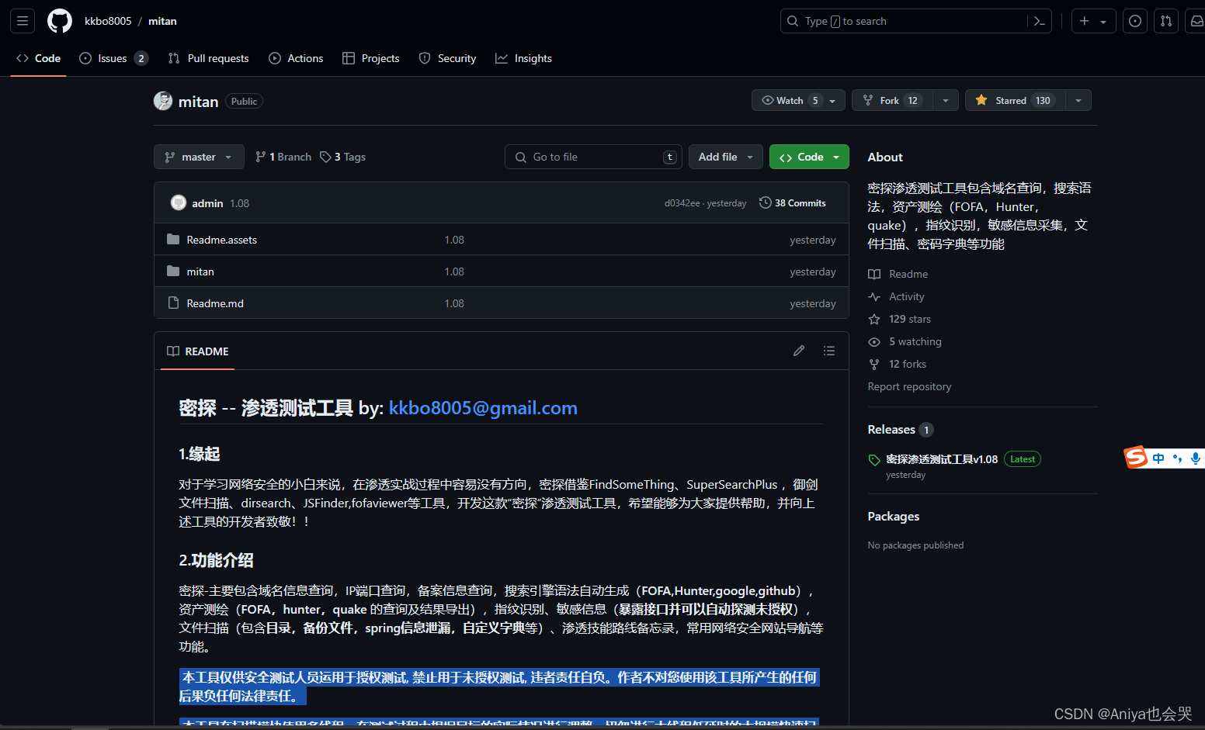1205x730 pixels.
Task: Expand the Fork options dropdown arrow
Action: coord(945,100)
